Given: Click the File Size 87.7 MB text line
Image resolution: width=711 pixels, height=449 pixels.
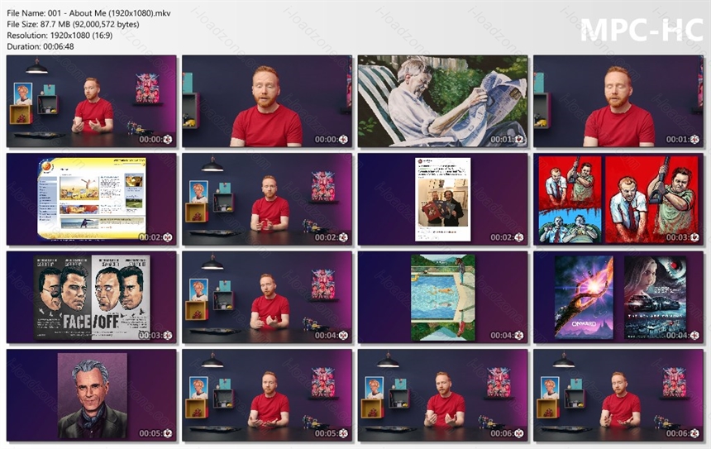Looking at the screenshot, I should pyautogui.click(x=73, y=25).
